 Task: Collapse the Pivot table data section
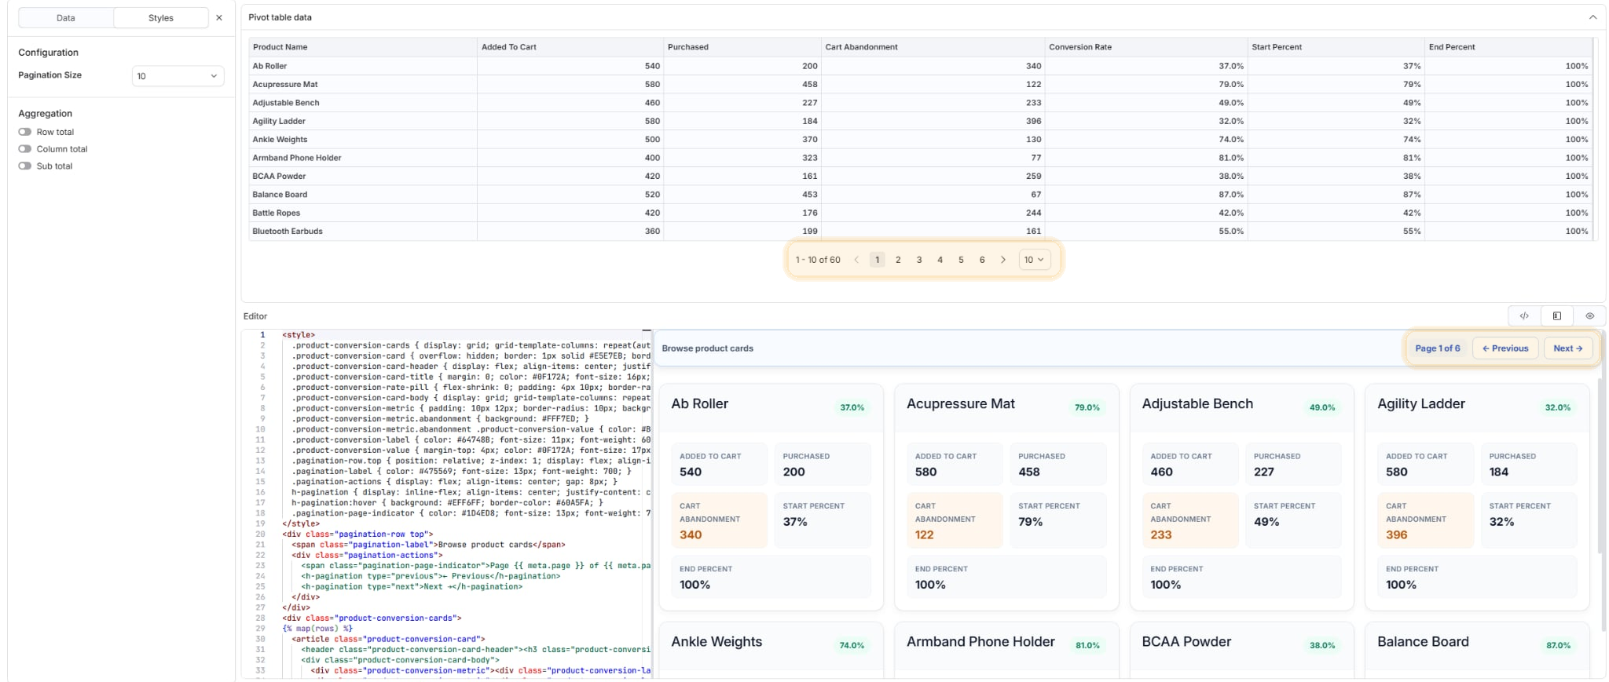1593,17
